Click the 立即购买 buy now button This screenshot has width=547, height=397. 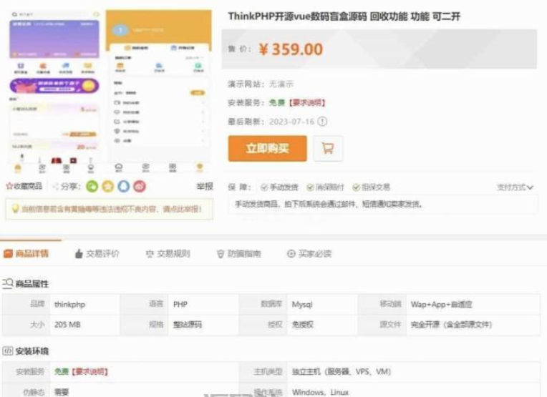(268, 149)
